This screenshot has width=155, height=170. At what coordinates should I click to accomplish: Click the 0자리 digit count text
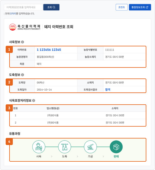pos(13,14)
